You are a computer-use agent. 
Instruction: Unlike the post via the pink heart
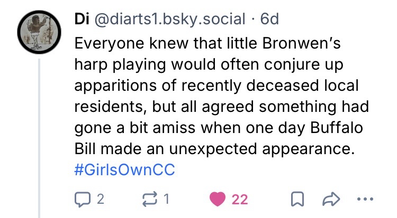pyautogui.click(x=218, y=199)
